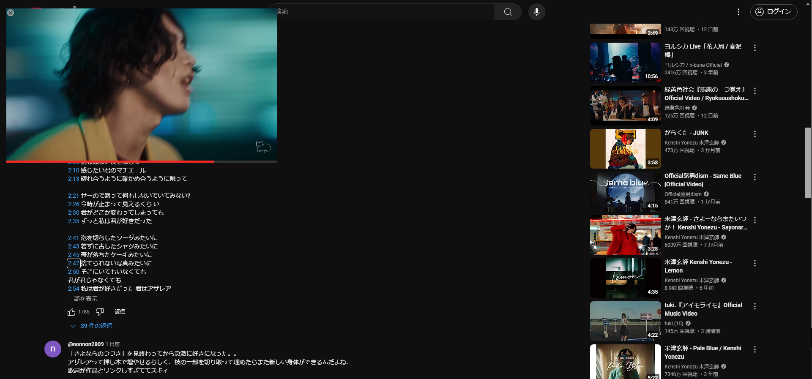
Task: Open ヨルシカ Live「花人局 / 春泥棒」title
Action: [x=703, y=51]
